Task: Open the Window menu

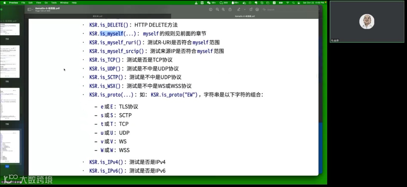Action: [64, 3]
